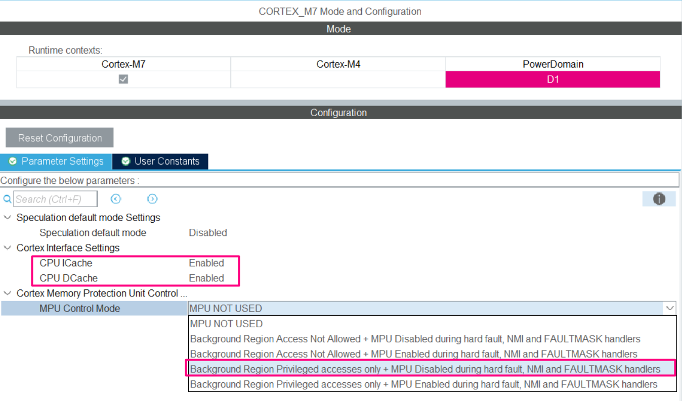Collapse Cortex Interface Settings group
Viewport: 682px width, 401px height.
click(7, 248)
